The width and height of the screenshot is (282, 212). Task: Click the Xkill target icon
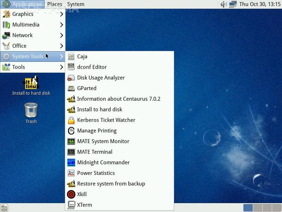(x=71, y=194)
